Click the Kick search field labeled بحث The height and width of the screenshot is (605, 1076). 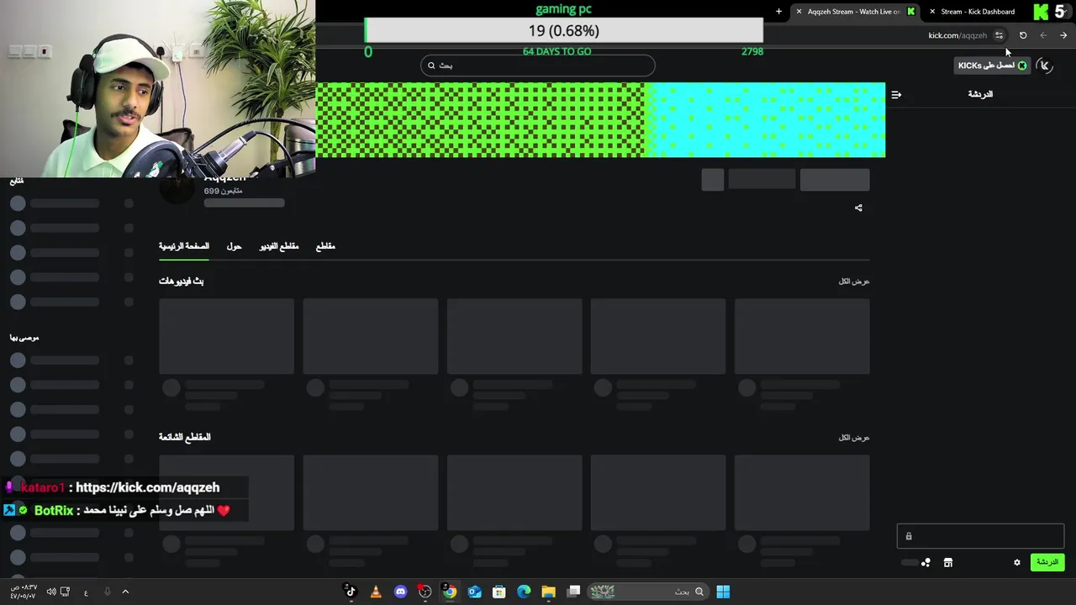[x=538, y=66]
